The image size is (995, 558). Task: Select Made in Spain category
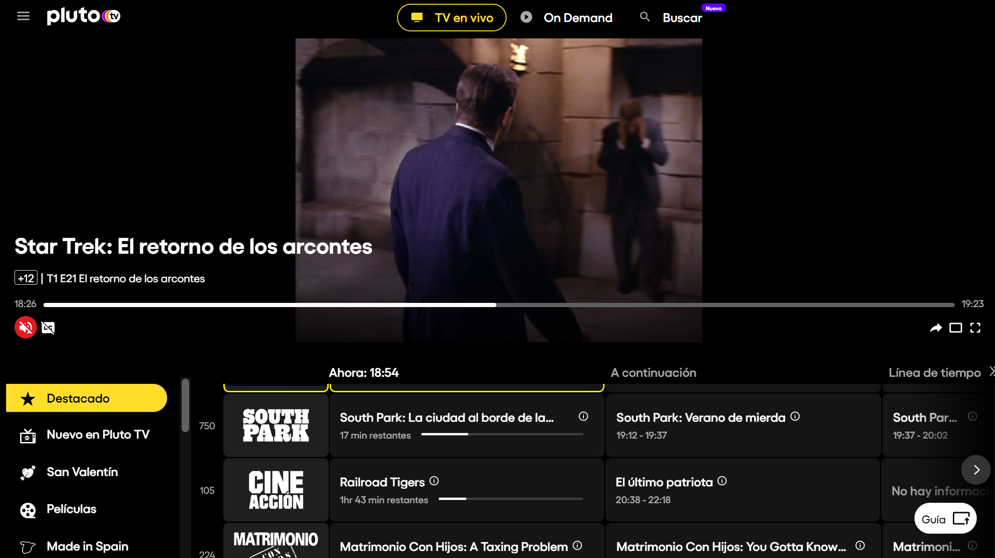[87, 546]
